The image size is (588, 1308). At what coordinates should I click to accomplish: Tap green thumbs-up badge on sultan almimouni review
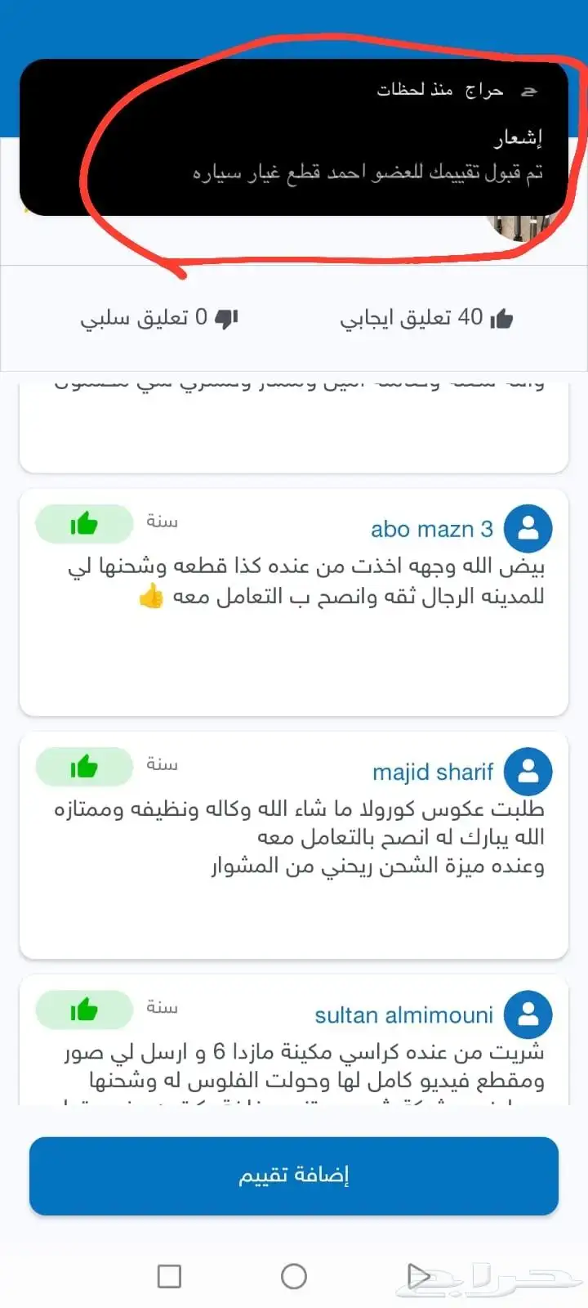pos(84,1010)
